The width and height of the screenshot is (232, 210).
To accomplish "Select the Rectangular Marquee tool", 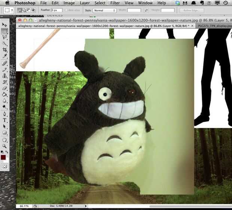I will (4, 31).
